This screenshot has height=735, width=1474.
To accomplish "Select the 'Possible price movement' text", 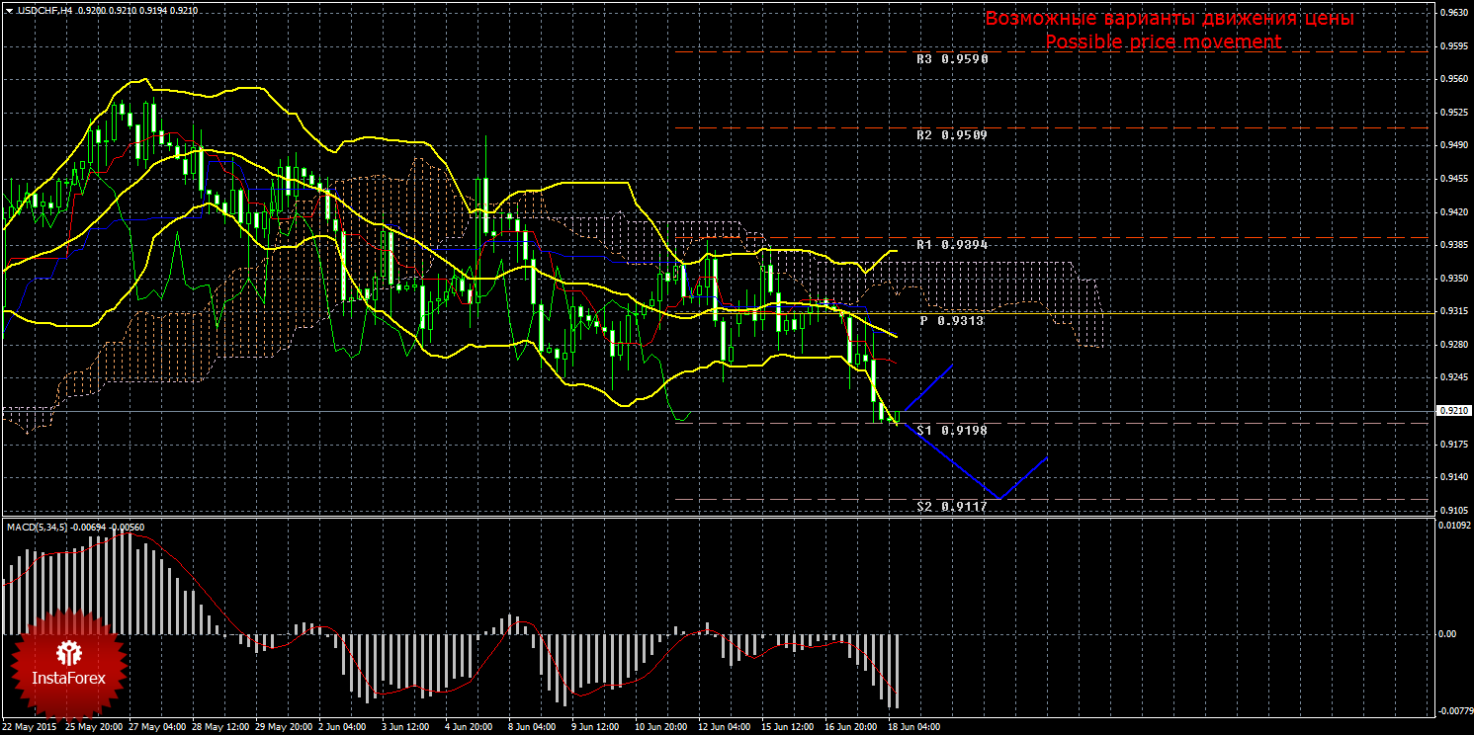I will coord(1163,41).
